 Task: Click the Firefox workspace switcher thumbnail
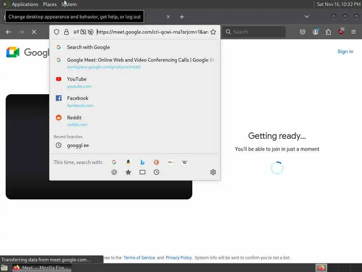click(x=321, y=268)
